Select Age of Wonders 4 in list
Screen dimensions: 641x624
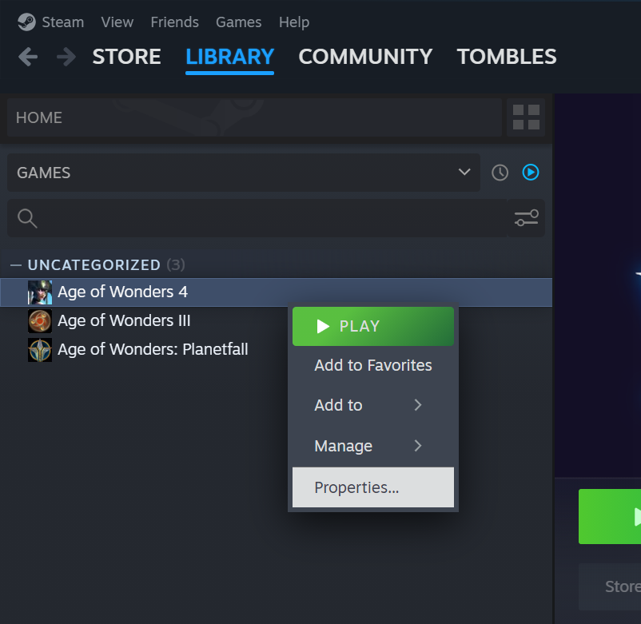pos(277,292)
